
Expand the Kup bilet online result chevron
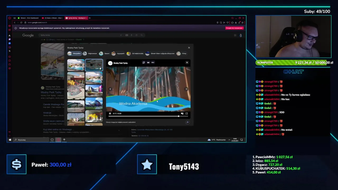point(119,130)
